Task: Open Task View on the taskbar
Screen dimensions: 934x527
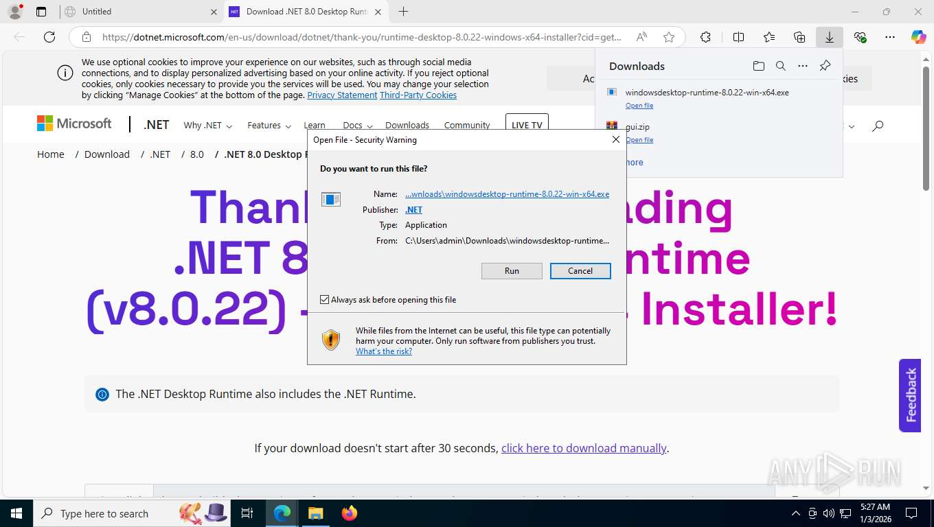Action: click(x=247, y=513)
